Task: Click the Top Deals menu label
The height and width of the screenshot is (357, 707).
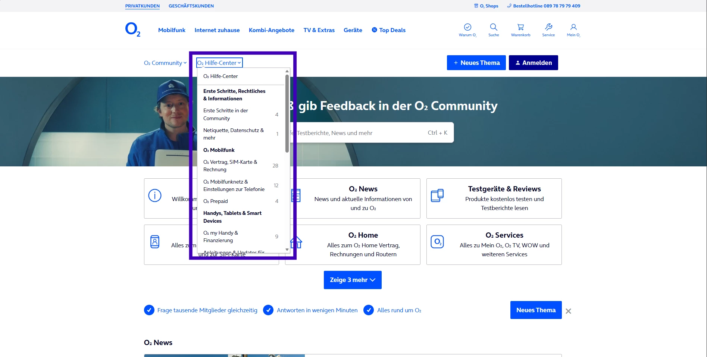Action: (x=392, y=30)
